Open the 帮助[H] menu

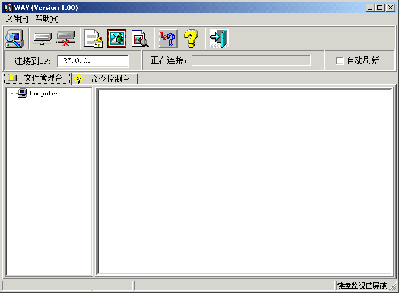pos(47,19)
